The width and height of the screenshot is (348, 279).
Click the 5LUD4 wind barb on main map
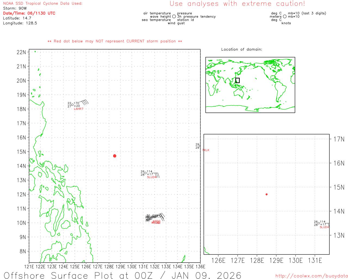point(157,175)
